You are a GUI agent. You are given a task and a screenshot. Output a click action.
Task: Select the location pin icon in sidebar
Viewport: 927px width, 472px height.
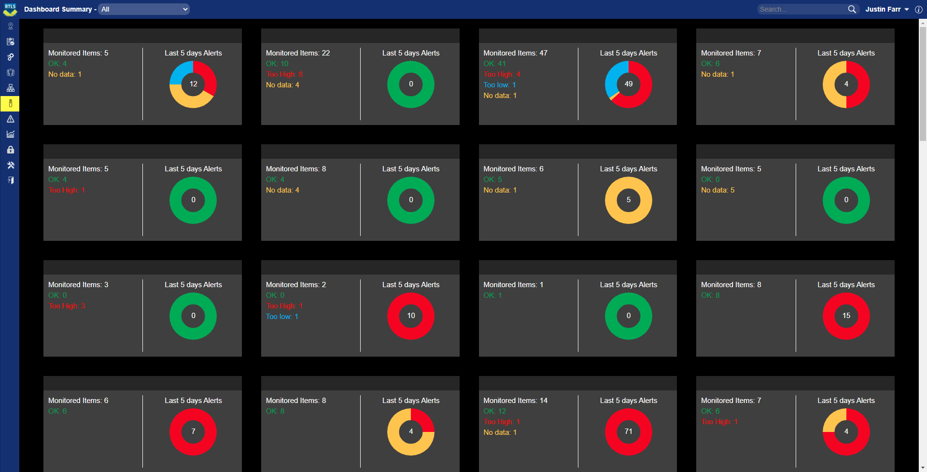tap(10, 26)
